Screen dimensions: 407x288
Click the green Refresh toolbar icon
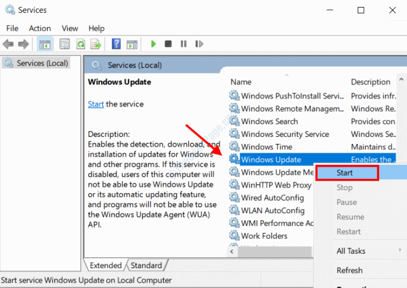click(x=81, y=44)
